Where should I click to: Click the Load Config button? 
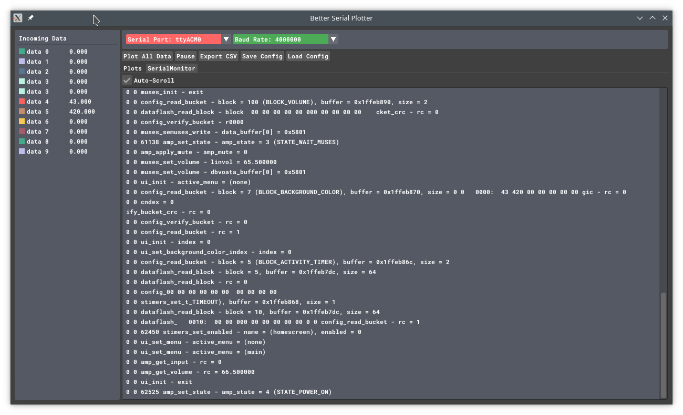308,56
